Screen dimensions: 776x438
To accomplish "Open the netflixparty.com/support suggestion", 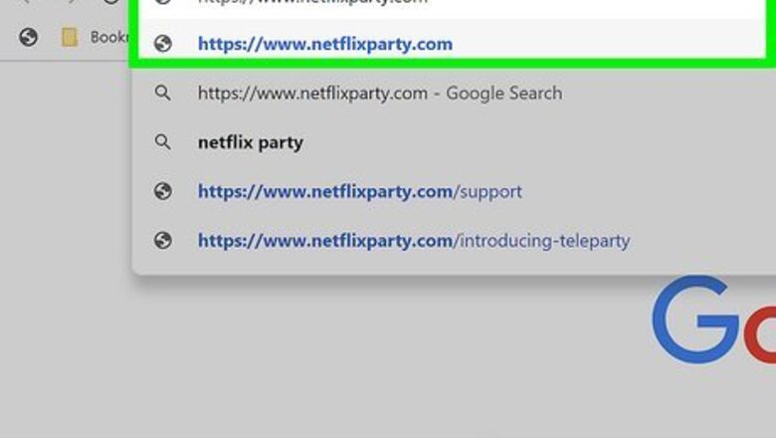I will 359,191.
